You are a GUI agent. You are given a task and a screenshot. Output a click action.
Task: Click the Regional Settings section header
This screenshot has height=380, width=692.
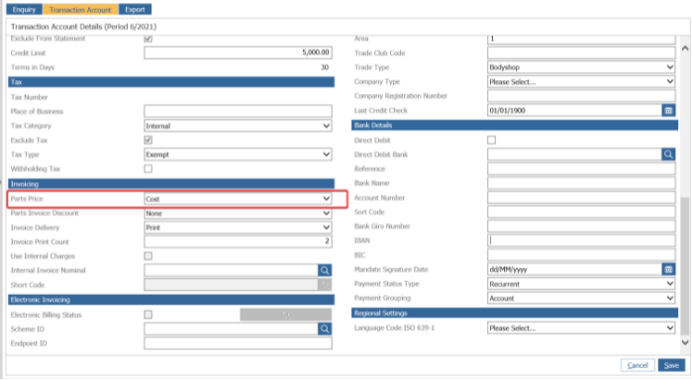point(515,313)
